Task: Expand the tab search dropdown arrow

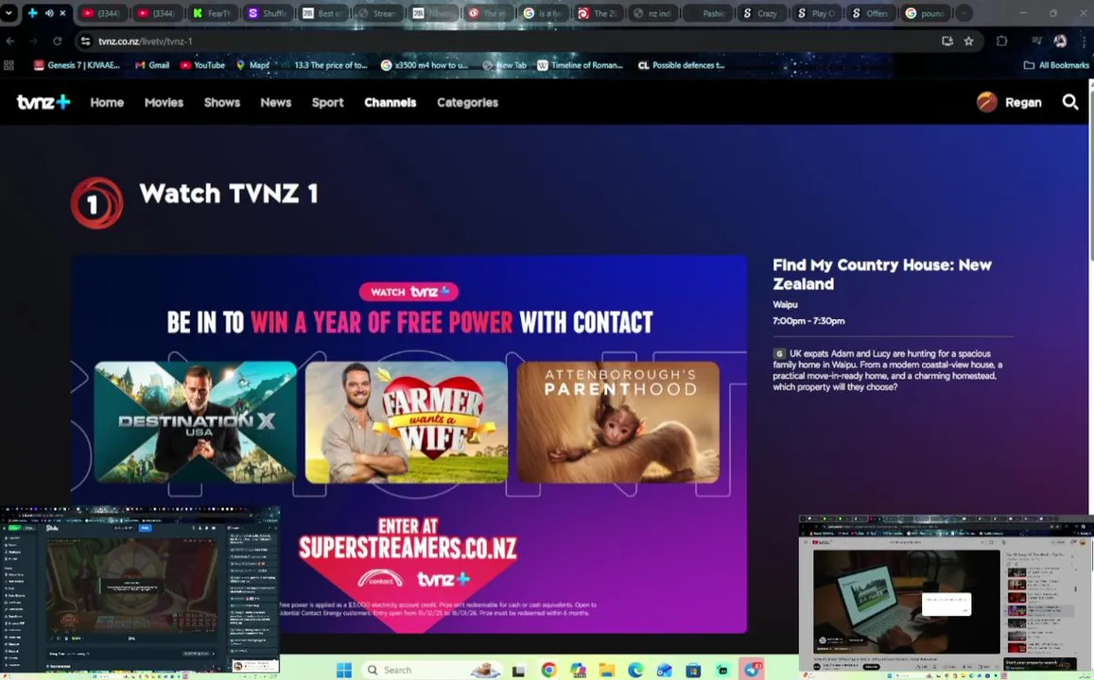Action: coord(9,13)
